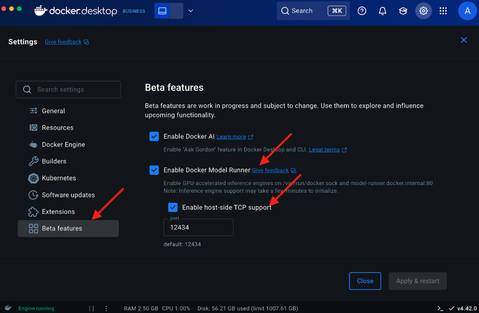Image resolution: width=479 pixels, height=313 pixels.
Task: Go to Resources settings
Action: point(57,128)
